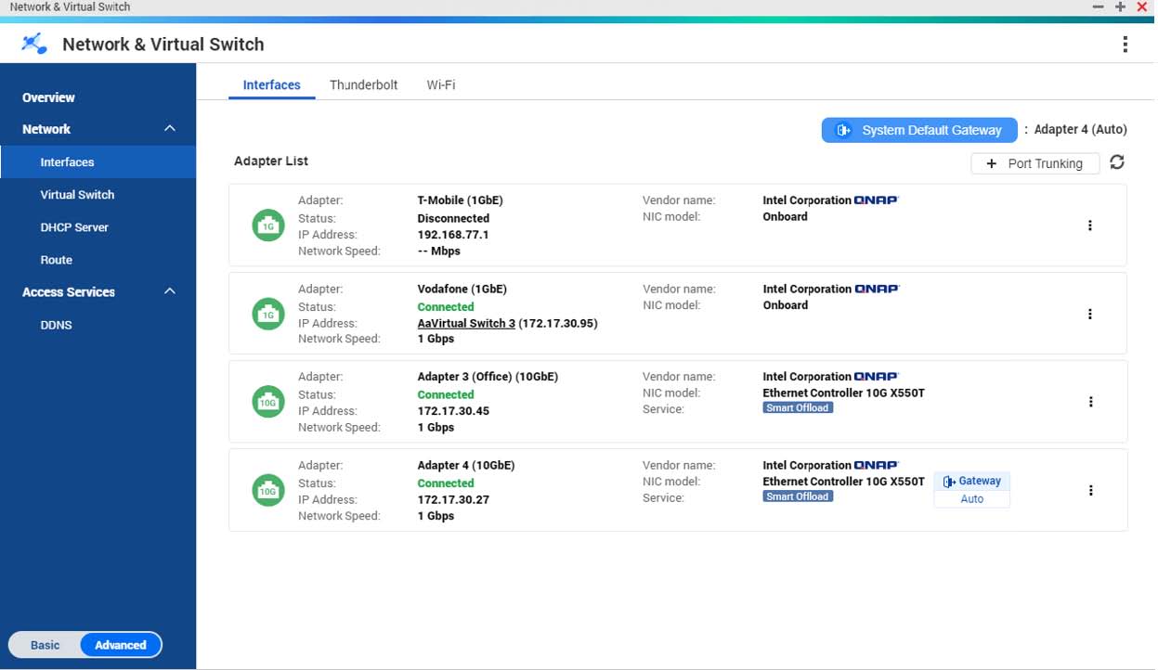Click IP address 172.17.30.45
The height and width of the screenshot is (670, 1158).
pos(453,411)
